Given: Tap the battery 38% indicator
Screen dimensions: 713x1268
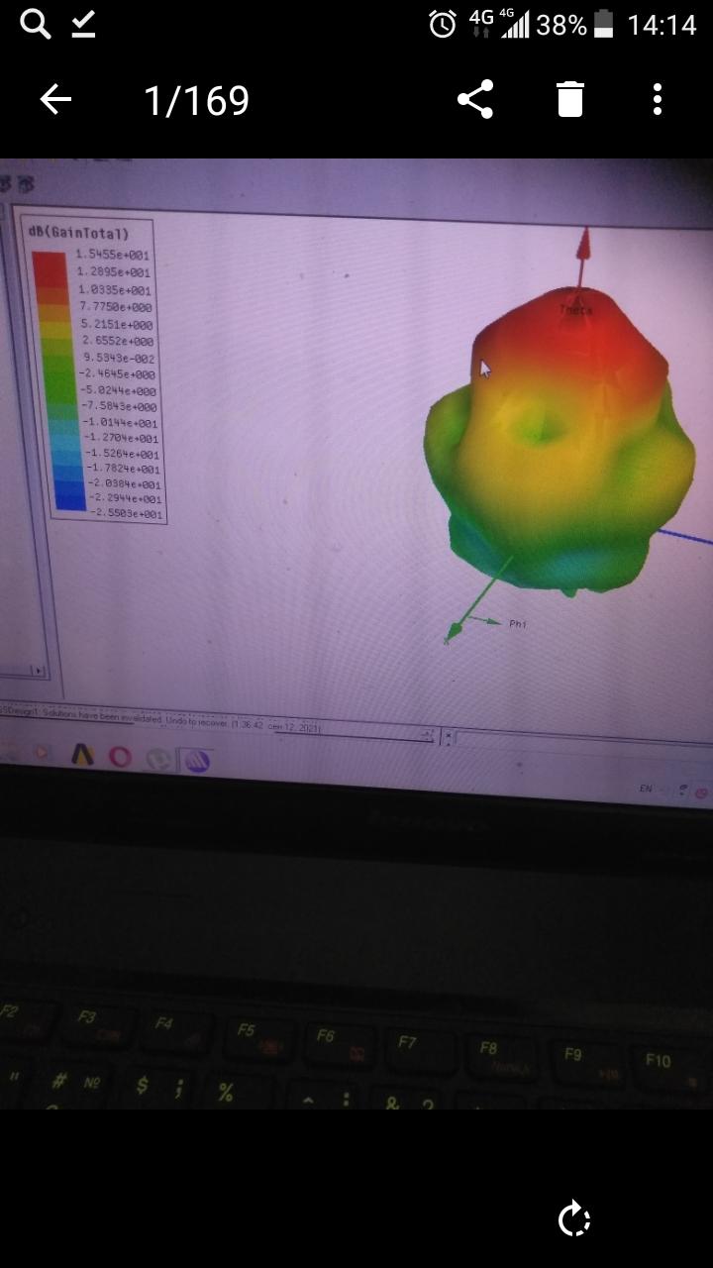Looking at the screenshot, I should [x=576, y=25].
